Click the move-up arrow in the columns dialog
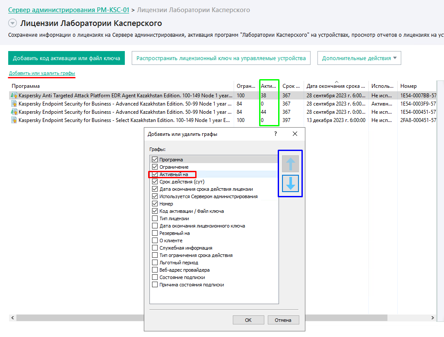The height and width of the screenshot is (337, 444). 290,164
